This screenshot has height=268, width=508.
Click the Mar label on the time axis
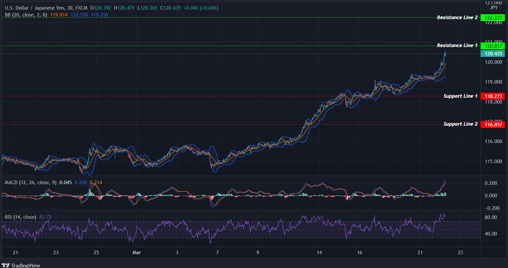tap(137, 252)
